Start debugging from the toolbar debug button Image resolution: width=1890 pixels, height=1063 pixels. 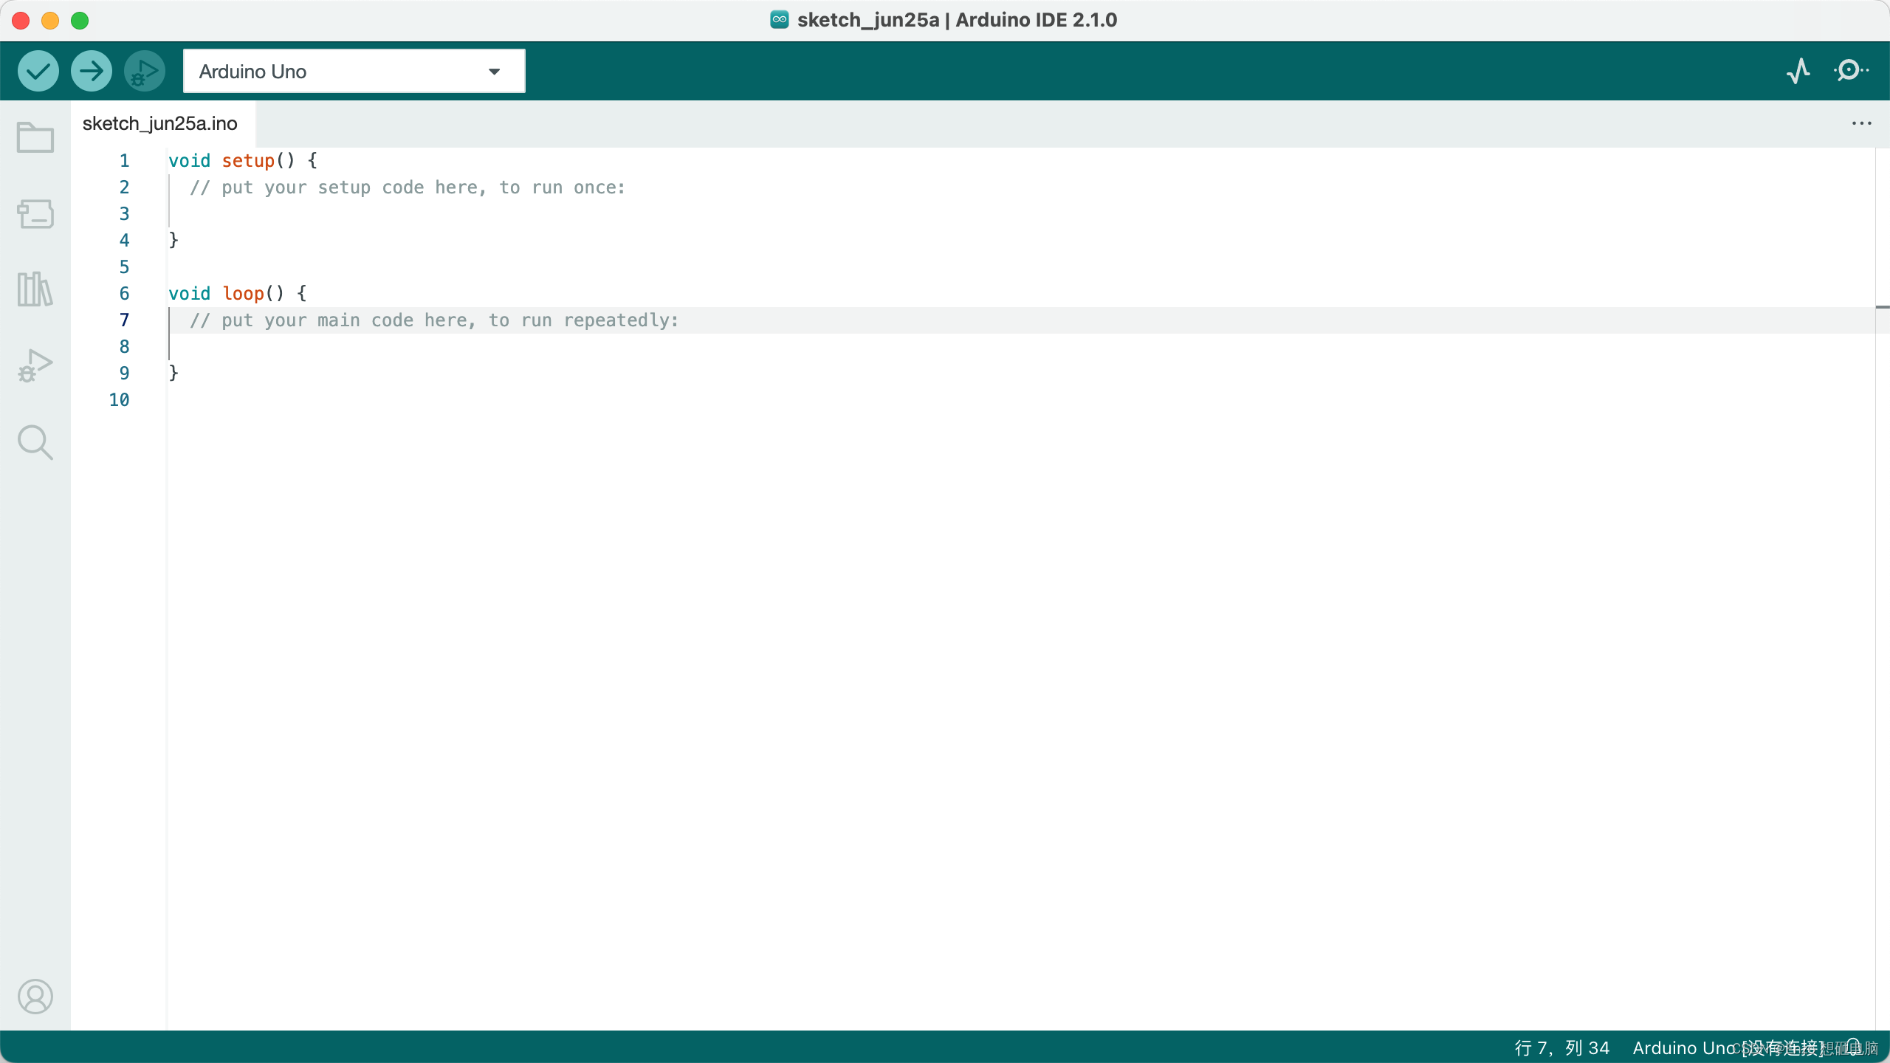[x=145, y=72]
